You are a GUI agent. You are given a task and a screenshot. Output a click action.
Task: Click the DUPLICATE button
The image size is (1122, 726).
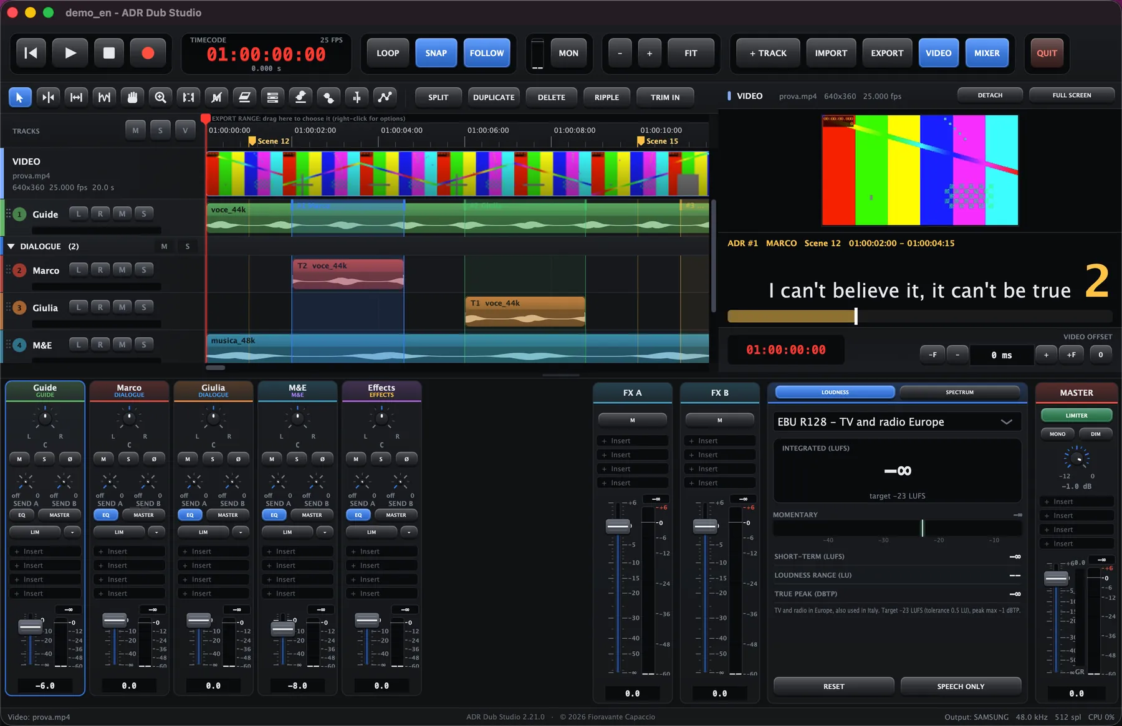(x=494, y=97)
